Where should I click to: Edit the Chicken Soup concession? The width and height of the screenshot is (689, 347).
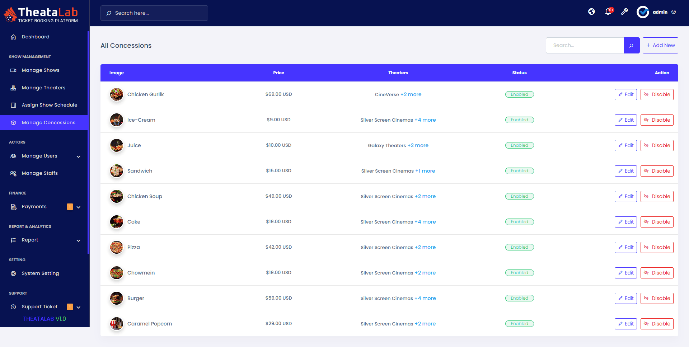coord(626,196)
